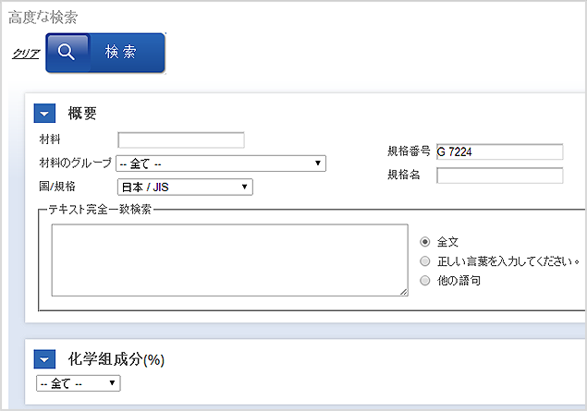This screenshot has width=587, height=411.
Task: Click the 規格名 input field
Action: point(500,175)
